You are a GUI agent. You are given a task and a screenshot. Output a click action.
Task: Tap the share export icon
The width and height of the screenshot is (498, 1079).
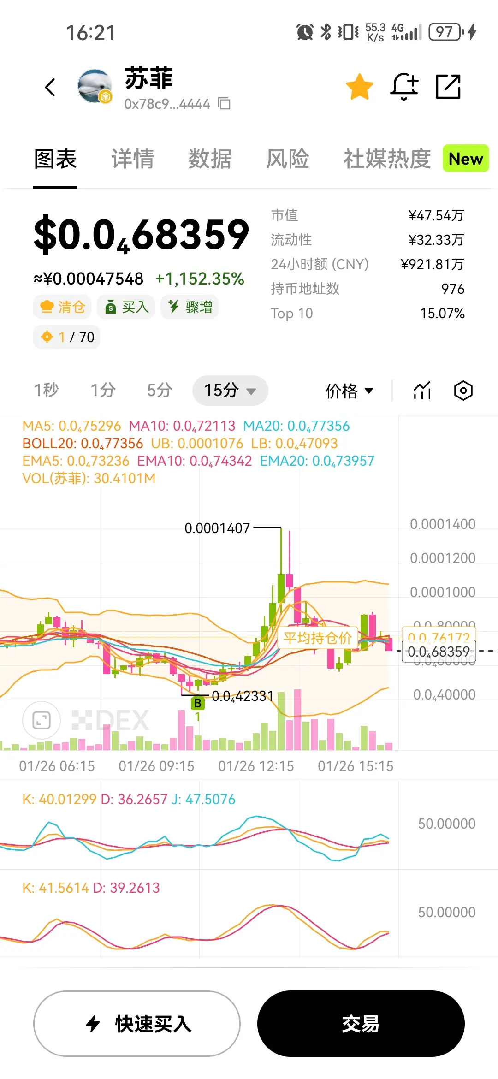[449, 86]
